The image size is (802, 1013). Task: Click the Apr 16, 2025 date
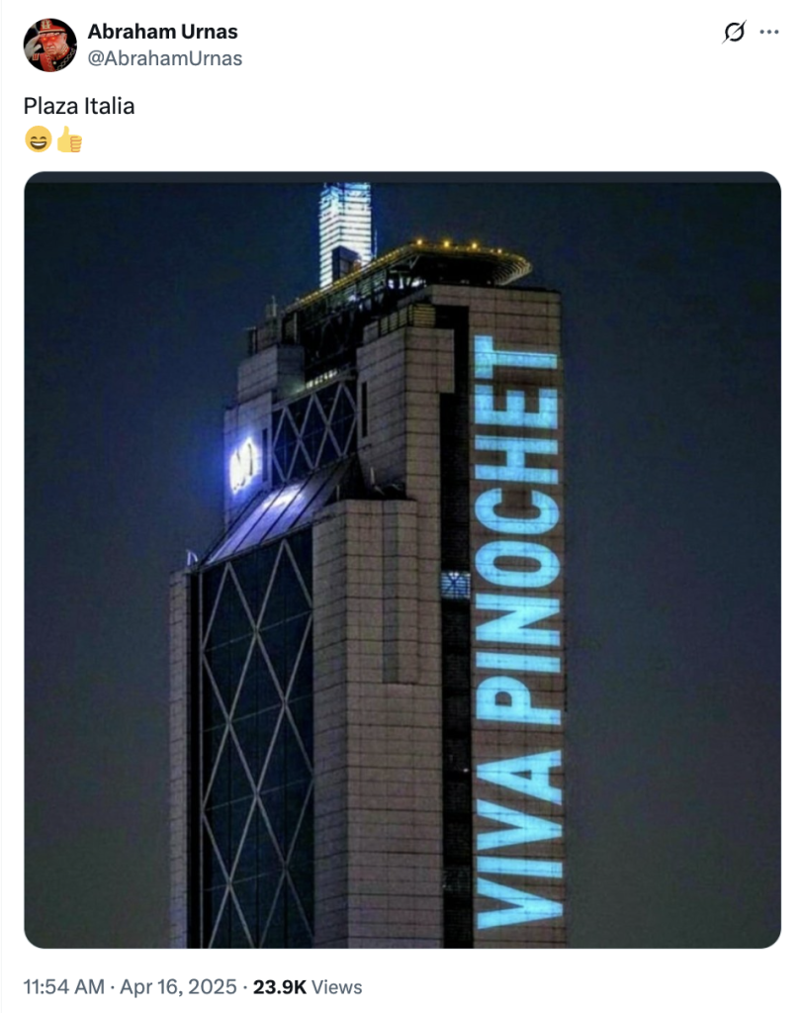point(178,986)
